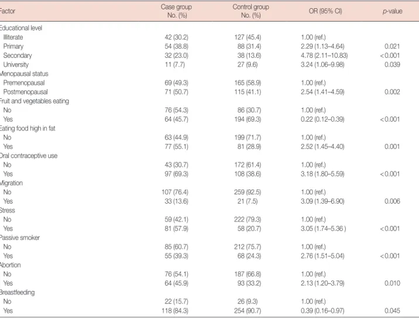The width and height of the screenshot is (419, 319).
Task: Click the 'Premenopausal' row label
Action: click(x=24, y=83)
